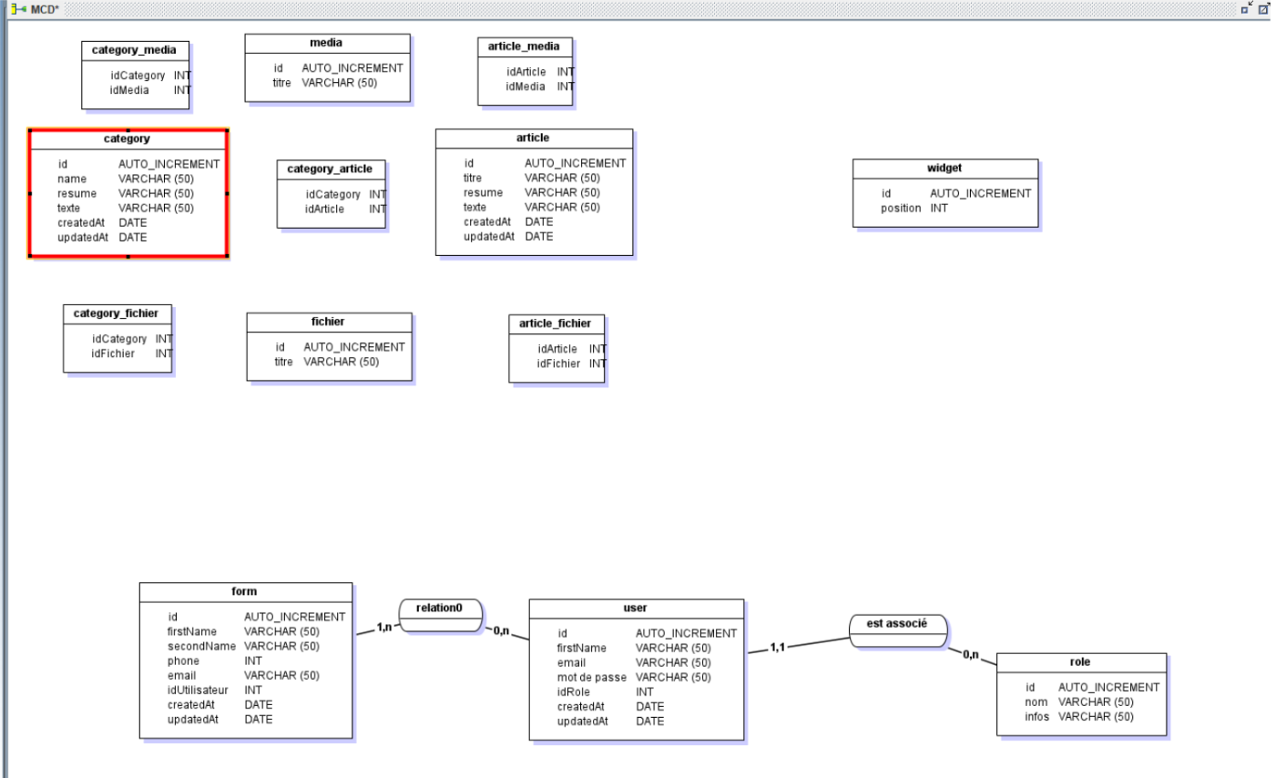Select the user entity header

635,609
